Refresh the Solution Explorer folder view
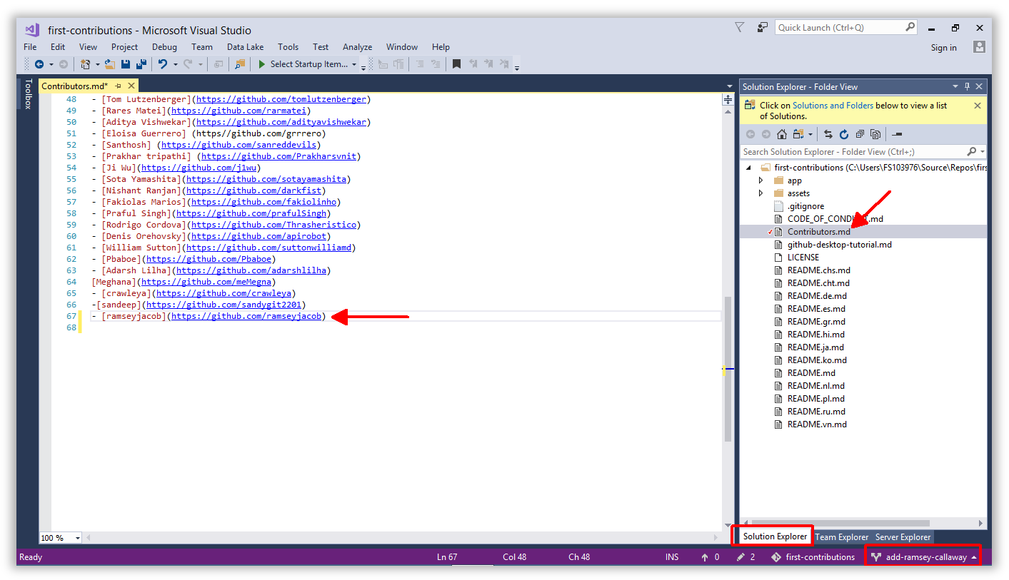 (843, 134)
